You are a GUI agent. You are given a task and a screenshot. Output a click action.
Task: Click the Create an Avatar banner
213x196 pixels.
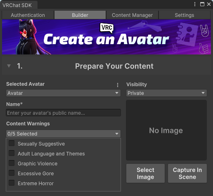tap(106, 37)
